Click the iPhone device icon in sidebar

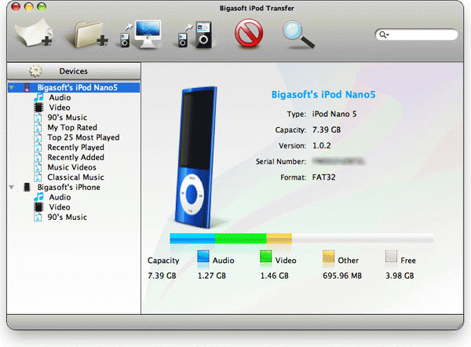27,187
